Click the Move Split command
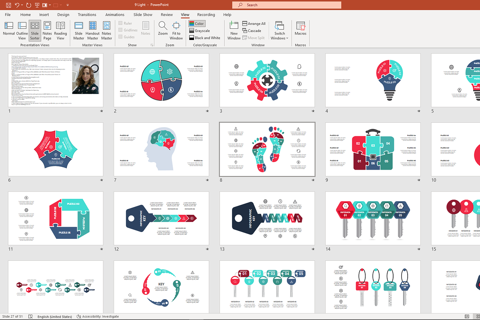Screen dimensions: 480x320 (254, 38)
